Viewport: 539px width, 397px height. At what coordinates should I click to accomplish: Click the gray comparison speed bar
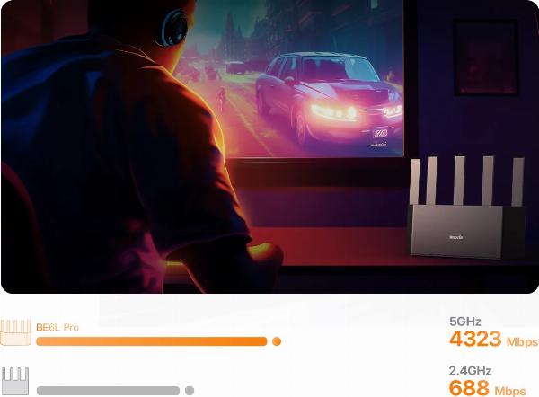(x=109, y=391)
